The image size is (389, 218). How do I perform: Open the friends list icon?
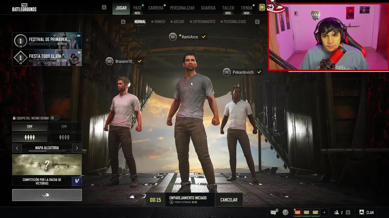tap(336, 212)
